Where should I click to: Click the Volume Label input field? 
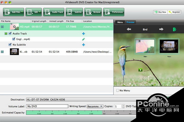click(47, 106)
